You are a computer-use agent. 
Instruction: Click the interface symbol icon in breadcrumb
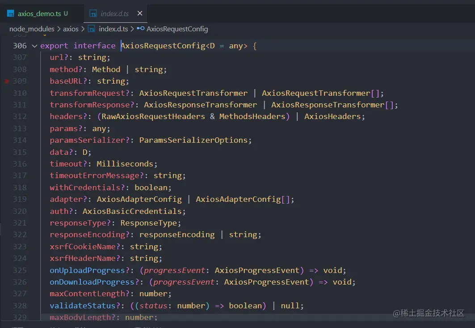coord(141,29)
